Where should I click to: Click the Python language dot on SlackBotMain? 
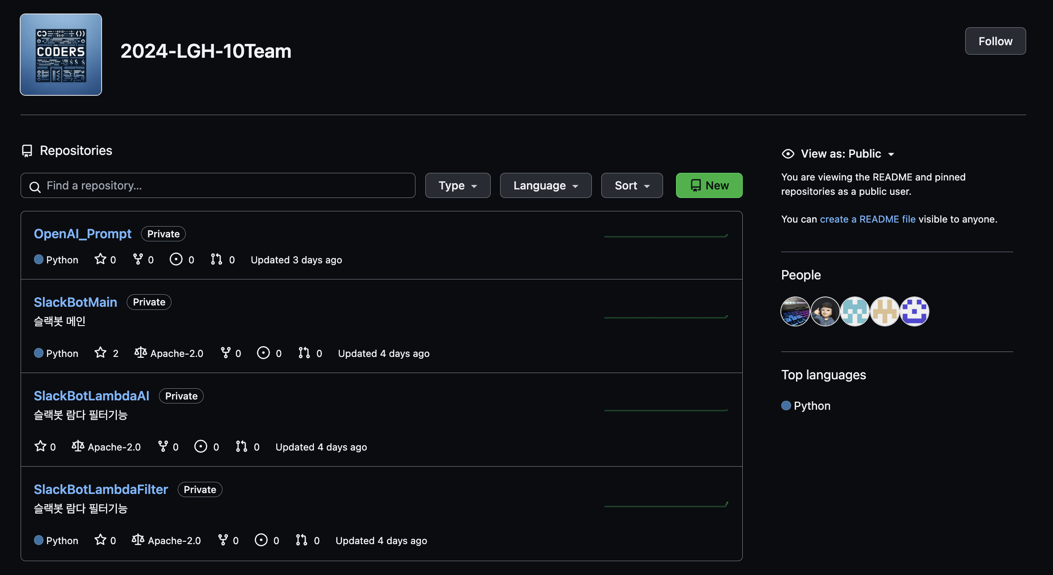(x=39, y=353)
